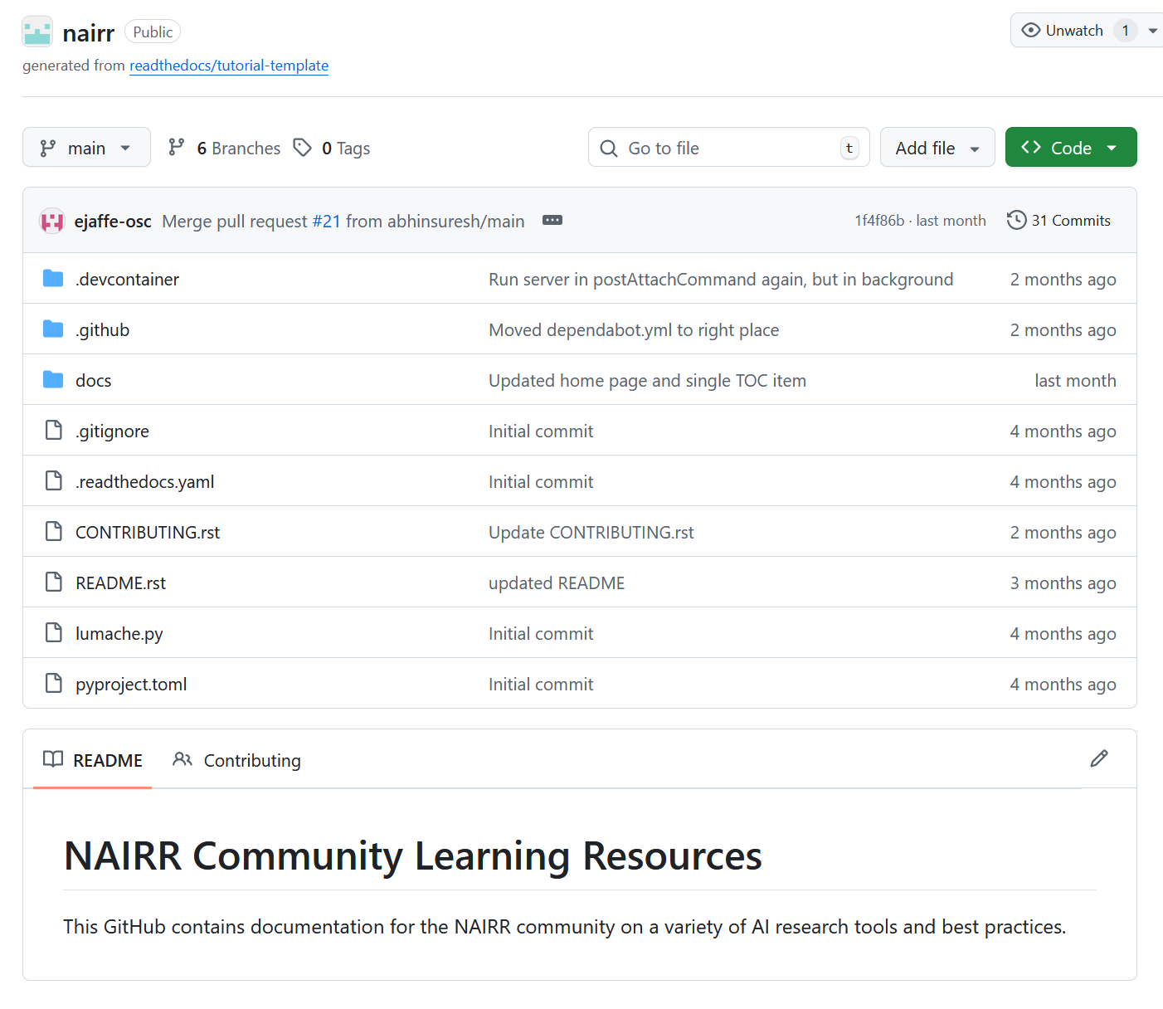Image resolution: width=1163 pixels, height=1009 pixels.
Task: Click the Go to file search field
Action: pyautogui.click(x=728, y=147)
